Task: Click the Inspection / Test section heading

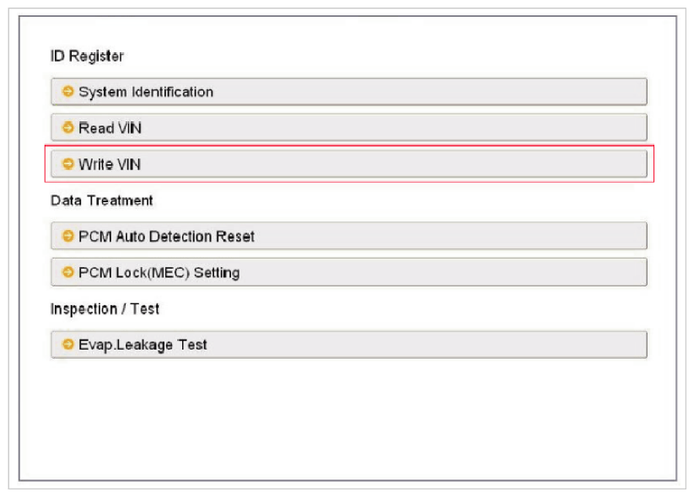Action: (105, 309)
